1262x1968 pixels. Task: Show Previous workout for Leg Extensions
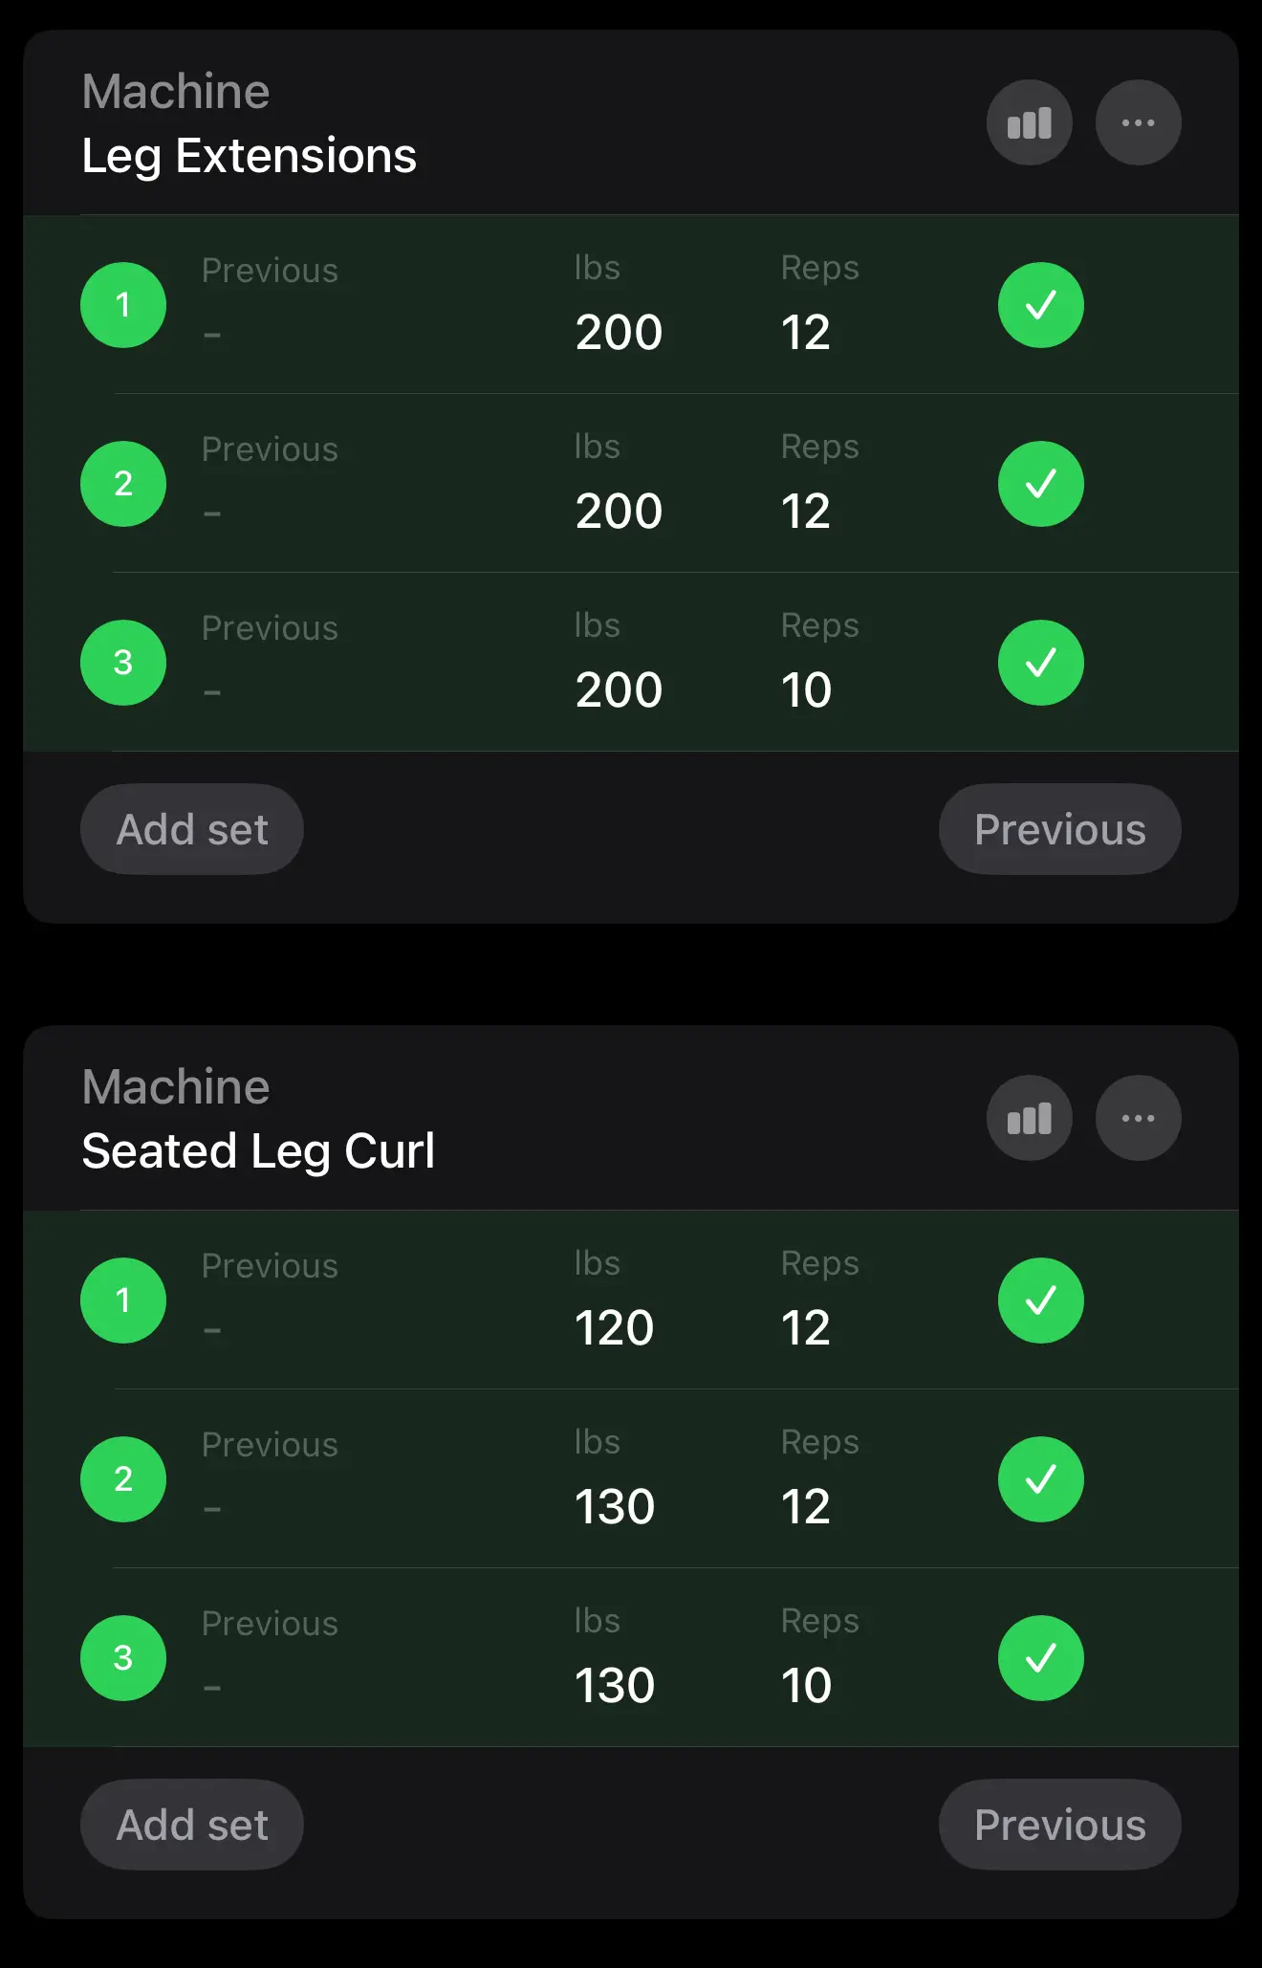1059,829
